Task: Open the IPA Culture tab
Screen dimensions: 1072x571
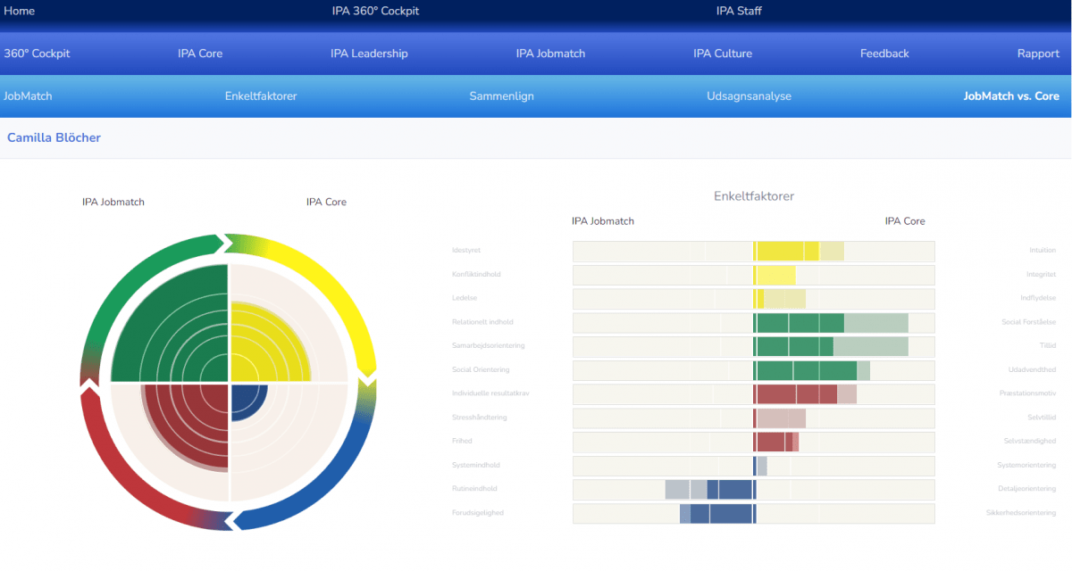Action: pos(723,54)
